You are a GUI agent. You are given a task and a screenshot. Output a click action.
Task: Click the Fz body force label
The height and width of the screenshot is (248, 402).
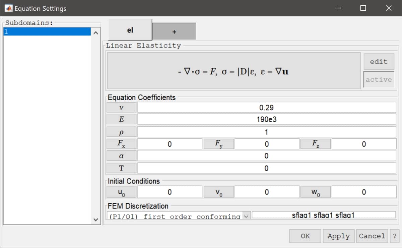(x=316, y=144)
